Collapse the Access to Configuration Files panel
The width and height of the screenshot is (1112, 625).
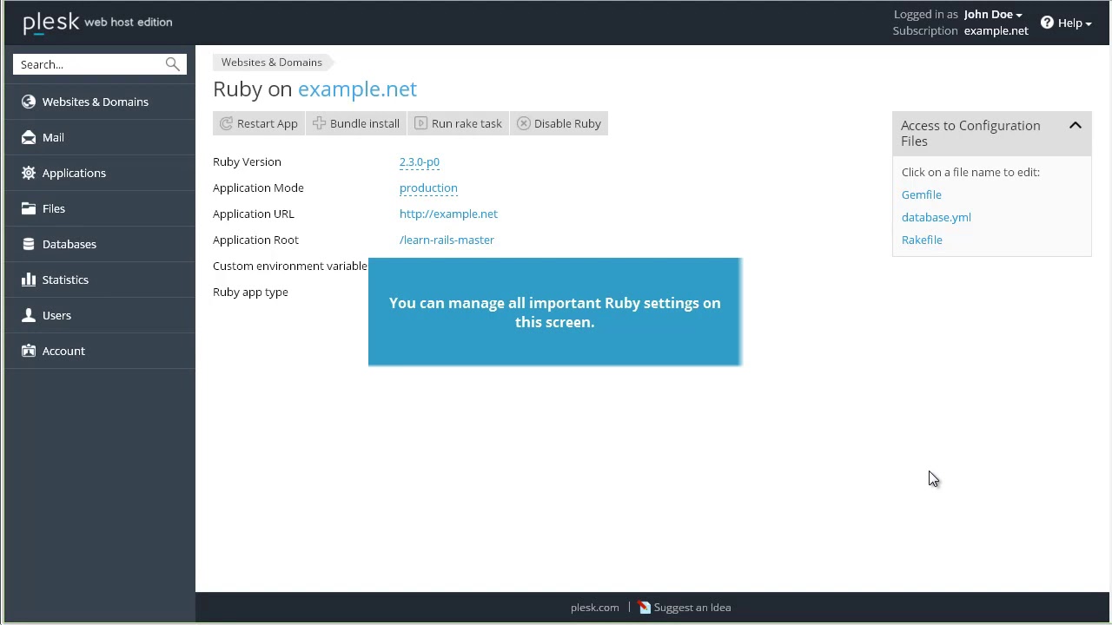(x=1075, y=126)
